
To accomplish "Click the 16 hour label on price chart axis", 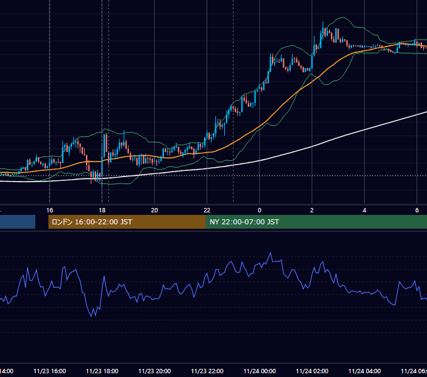I will 50,210.
